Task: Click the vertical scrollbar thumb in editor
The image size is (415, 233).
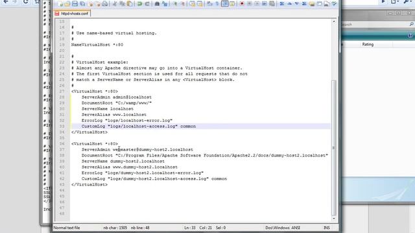Action: 334,148
